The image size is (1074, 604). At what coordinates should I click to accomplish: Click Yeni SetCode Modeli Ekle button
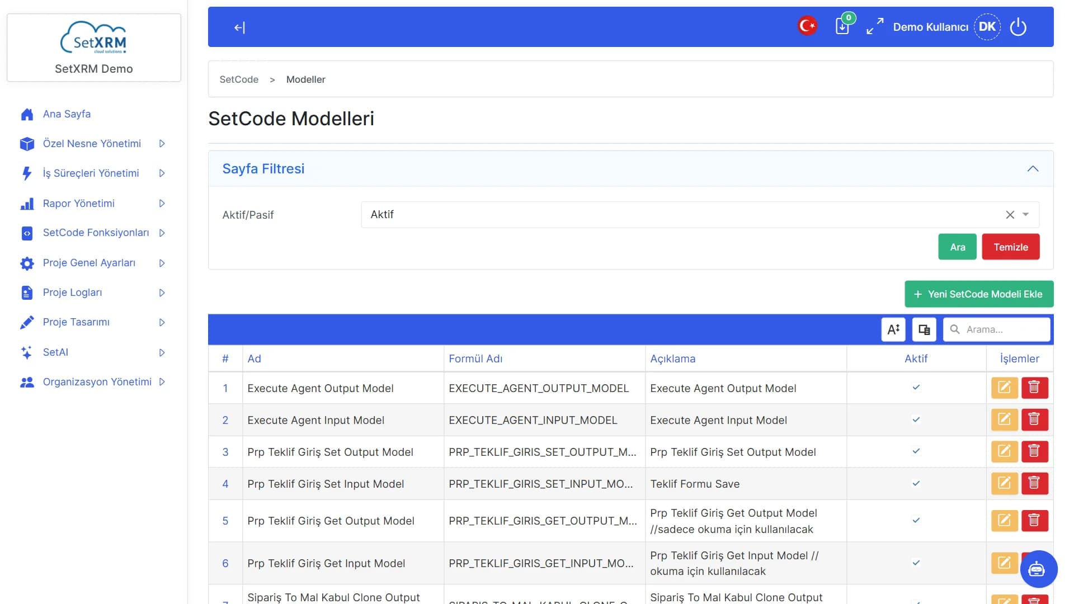point(979,294)
